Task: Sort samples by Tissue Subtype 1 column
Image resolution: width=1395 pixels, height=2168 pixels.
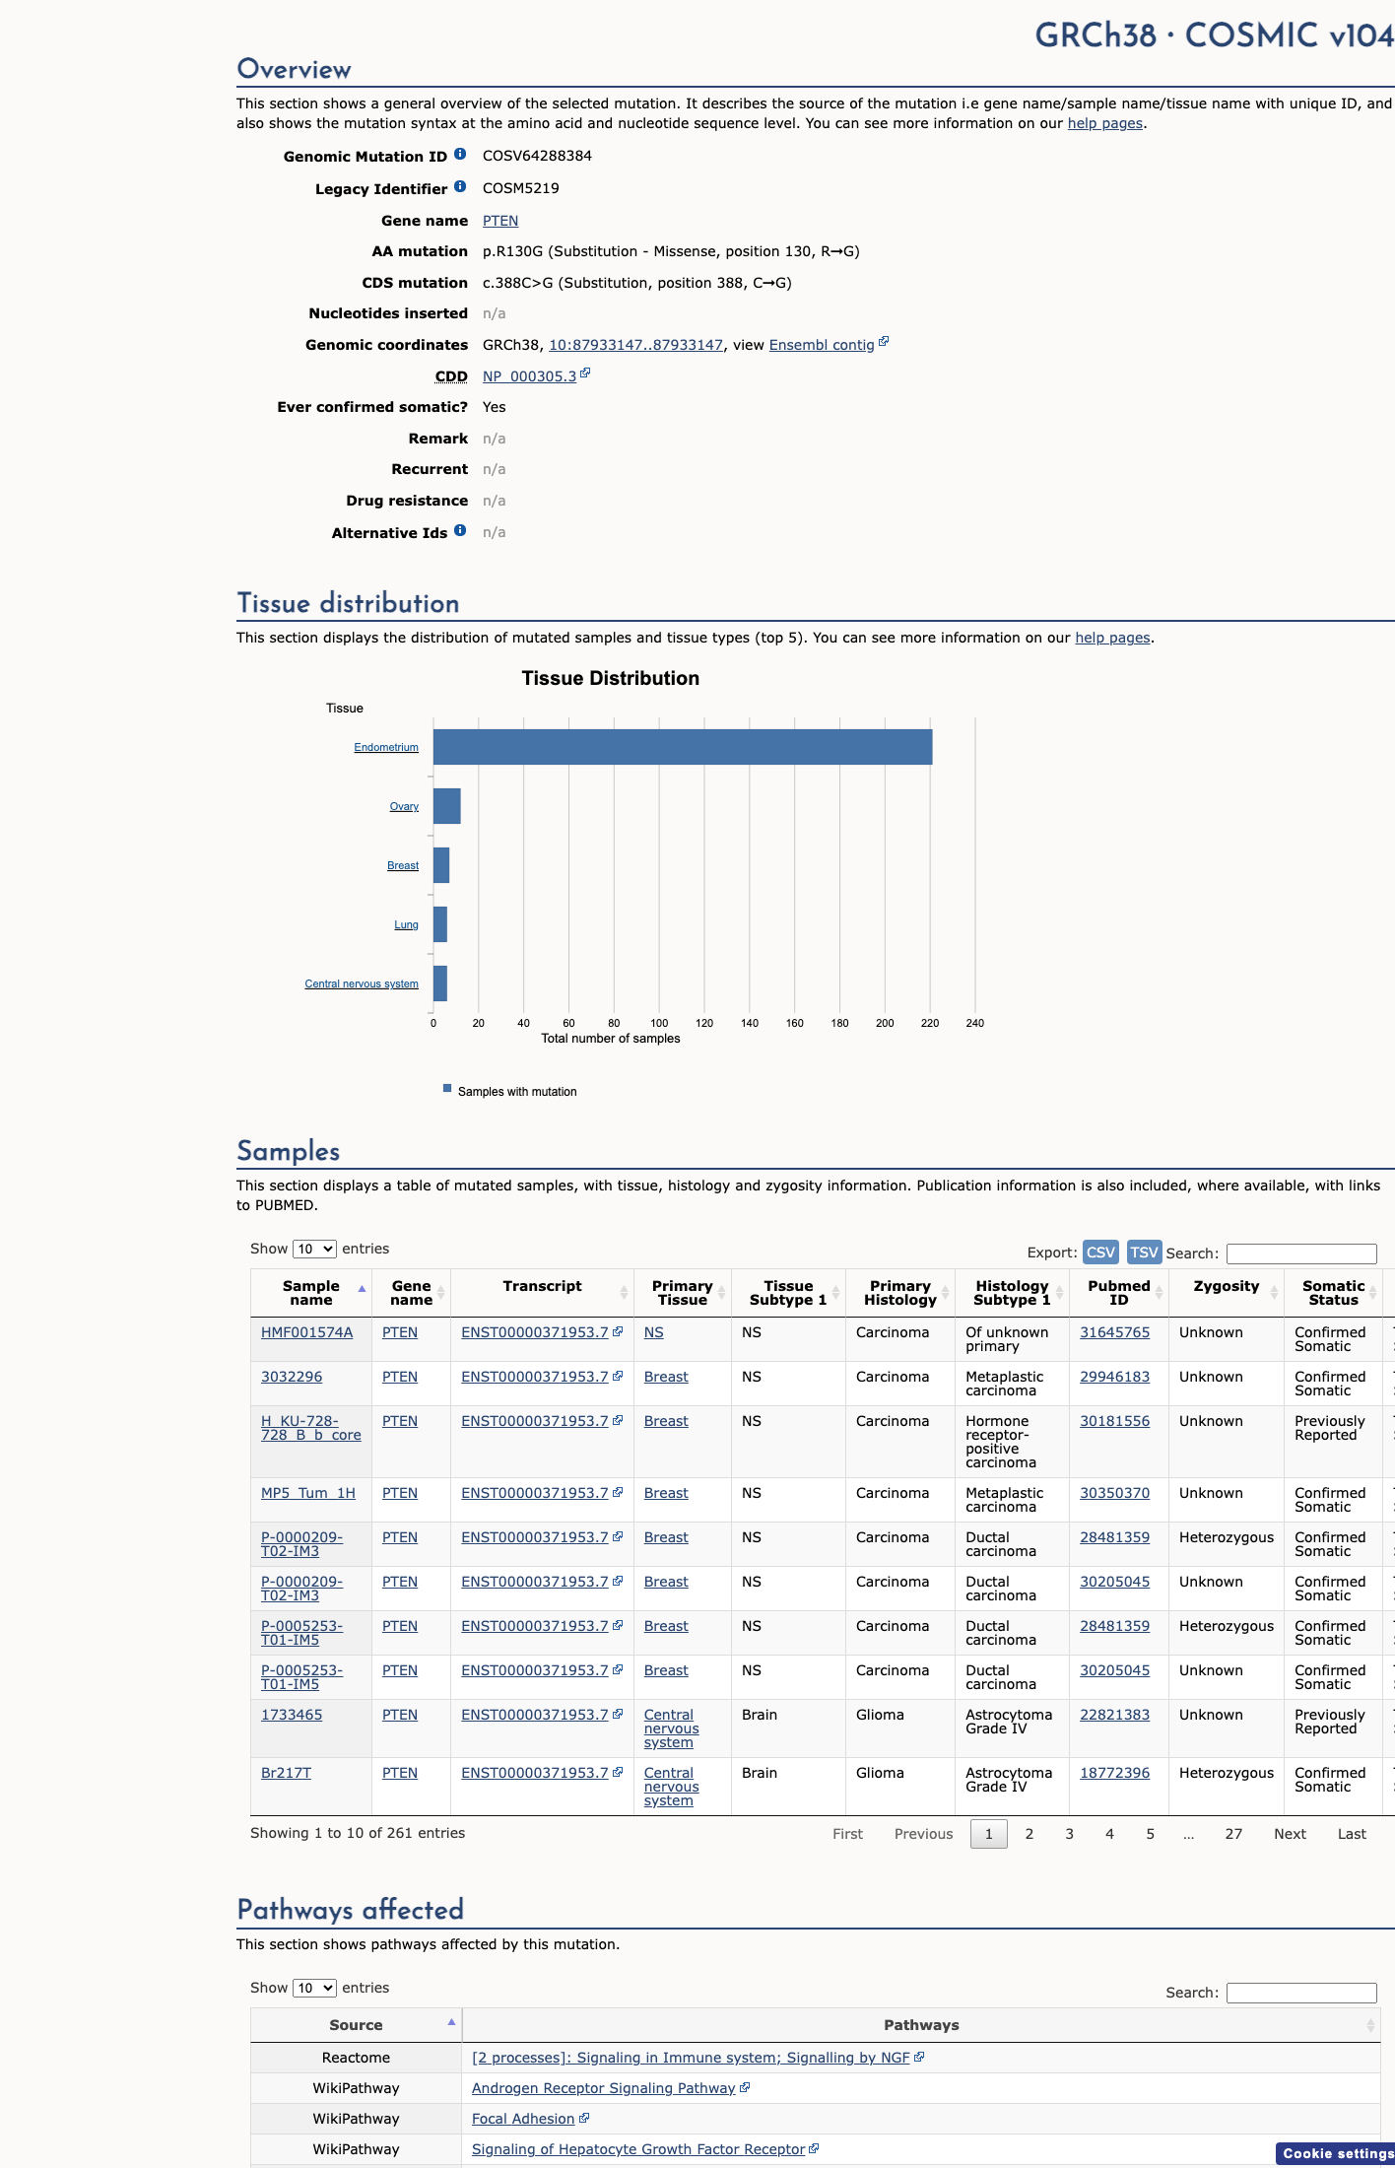Action: tap(788, 1293)
